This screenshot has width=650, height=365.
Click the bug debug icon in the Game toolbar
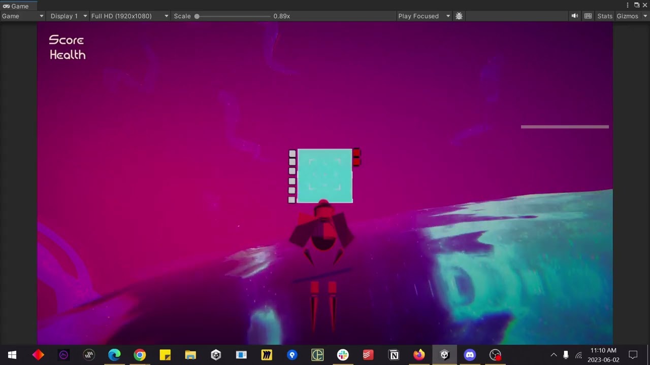coord(459,16)
